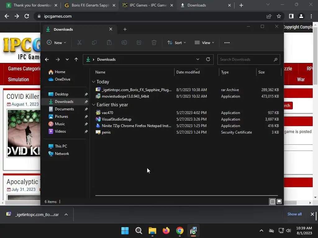Click the Copy icon in Explorer toolbar
Screen dimensions: 318x238
click(94, 42)
